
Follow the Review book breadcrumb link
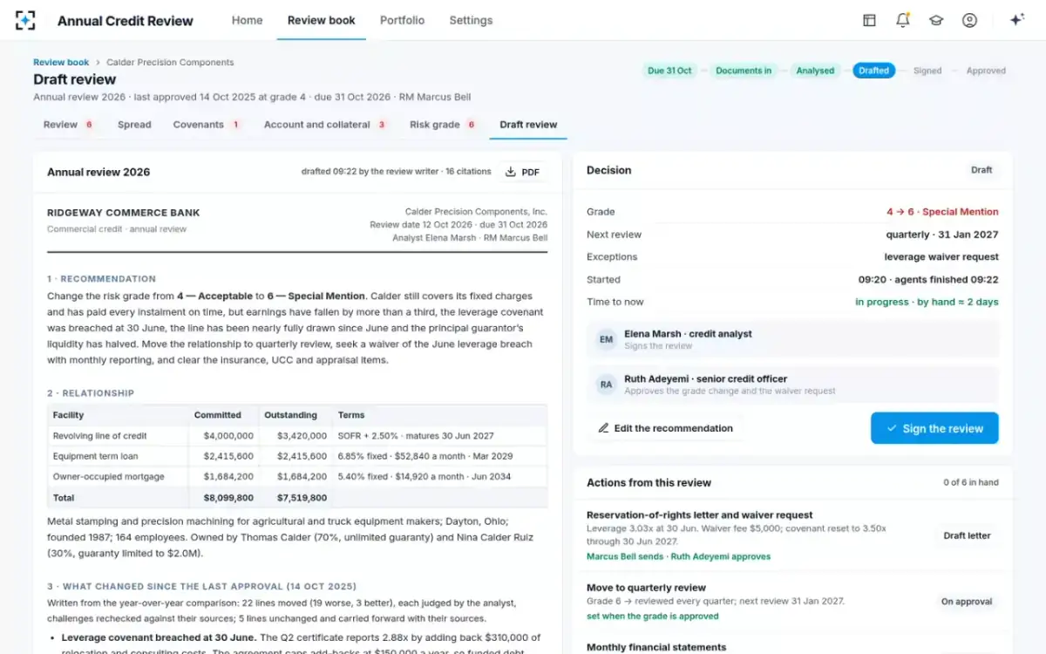(61, 63)
